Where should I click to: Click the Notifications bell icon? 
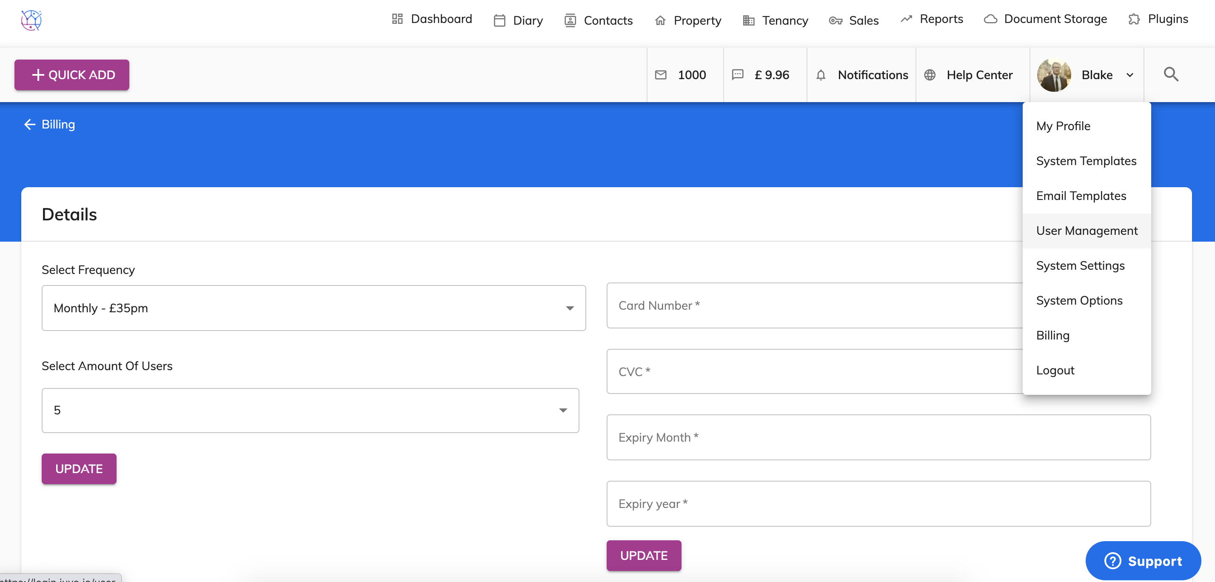tap(821, 75)
